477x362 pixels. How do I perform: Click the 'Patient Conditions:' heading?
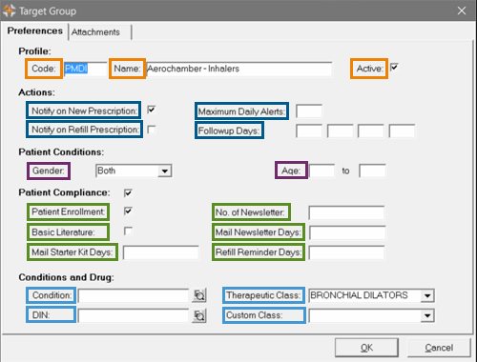point(61,152)
